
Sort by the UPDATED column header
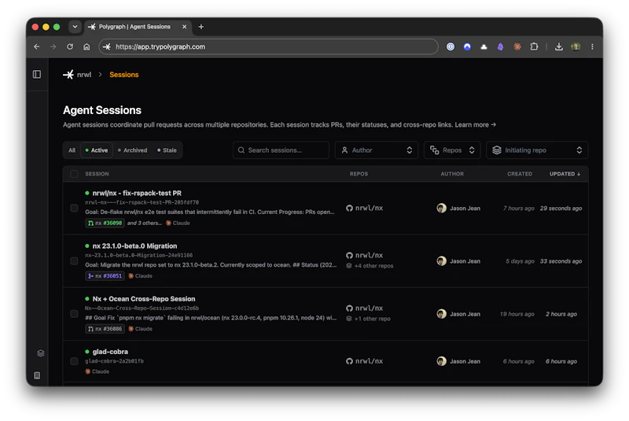[x=565, y=174]
